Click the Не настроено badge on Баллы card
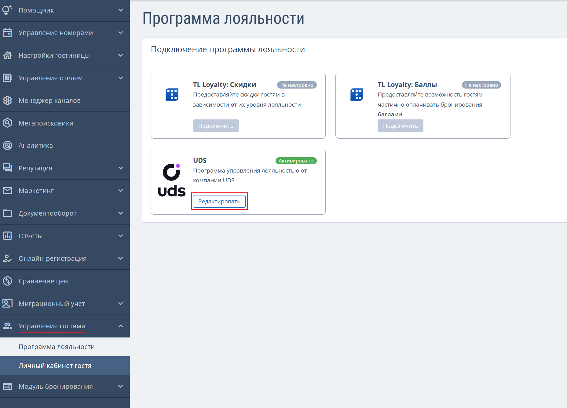The height and width of the screenshot is (408, 567). coord(481,85)
